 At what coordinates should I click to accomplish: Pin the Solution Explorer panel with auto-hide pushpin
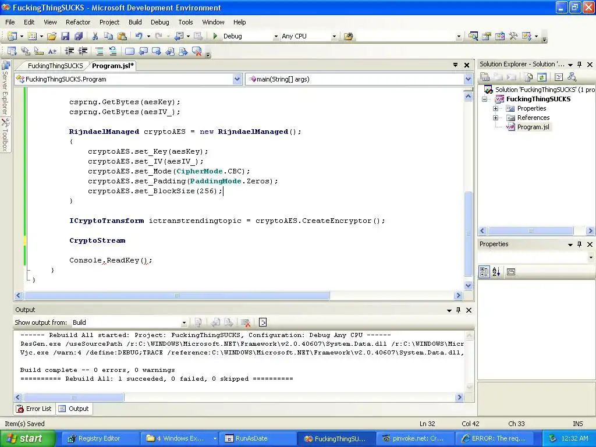579,65
